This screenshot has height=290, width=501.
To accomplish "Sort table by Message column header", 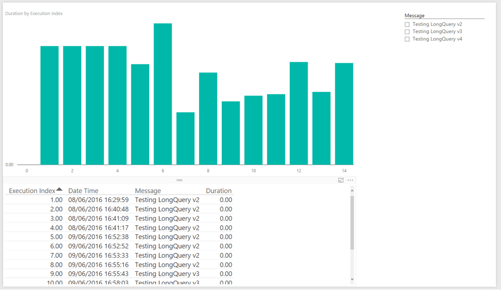I will pyautogui.click(x=148, y=191).
